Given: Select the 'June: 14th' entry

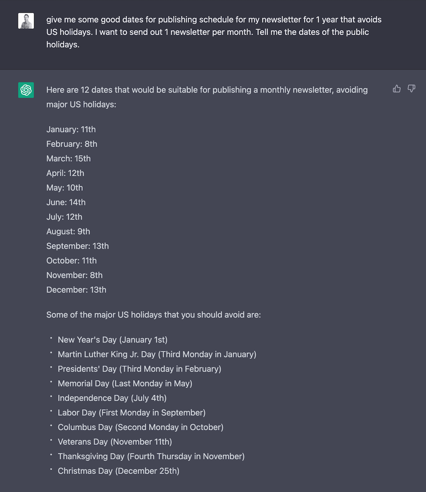Looking at the screenshot, I should (66, 202).
